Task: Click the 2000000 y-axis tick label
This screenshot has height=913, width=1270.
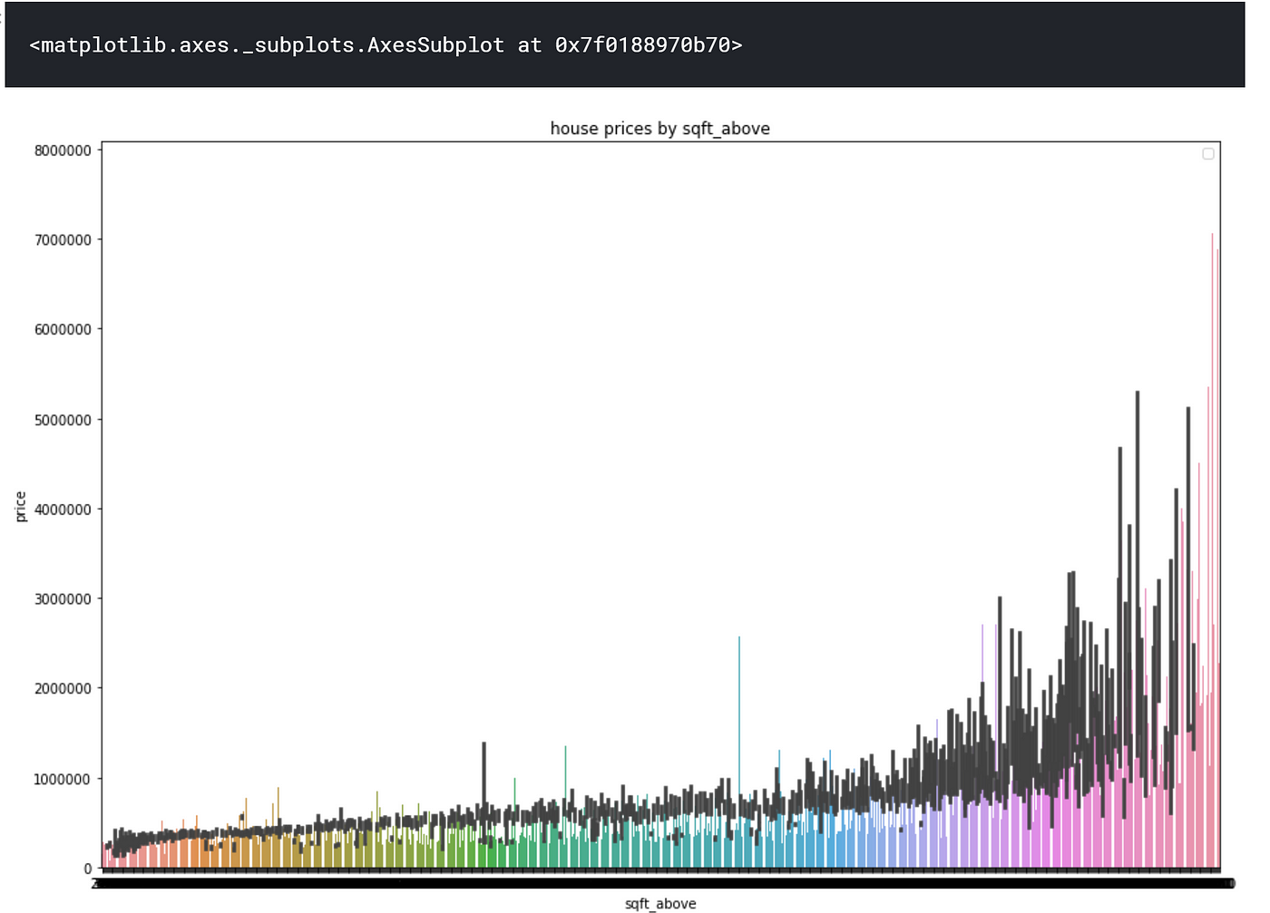Action: point(63,689)
